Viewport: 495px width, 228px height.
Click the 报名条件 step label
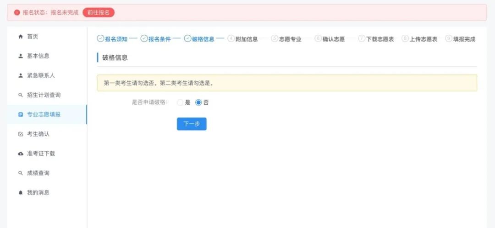160,39
